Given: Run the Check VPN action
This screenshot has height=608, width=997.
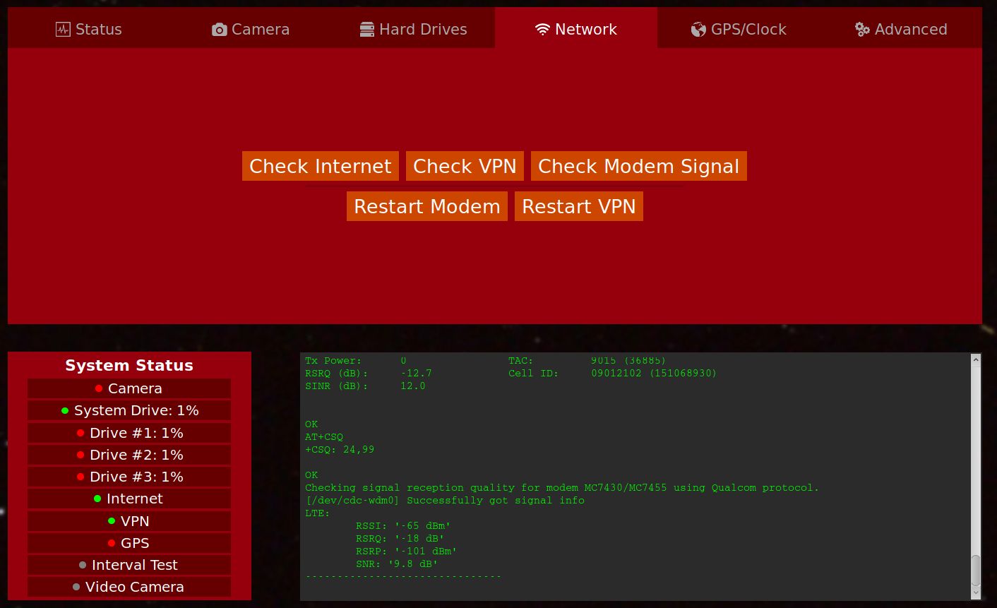Looking at the screenshot, I should pyautogui.click(x=465, y=167).
